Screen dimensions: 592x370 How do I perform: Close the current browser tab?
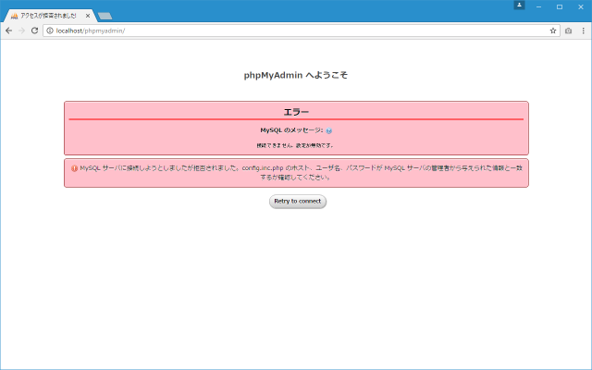88,16
